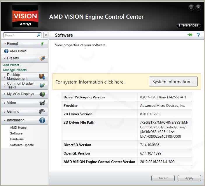Click the Direct3D Version value 7.14.10.0885
Viewport: 205px width, 186px height.
point(150,145)
